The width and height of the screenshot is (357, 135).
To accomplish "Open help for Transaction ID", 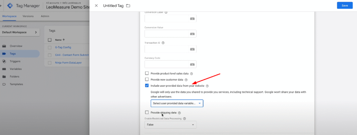I will (163, 43).
